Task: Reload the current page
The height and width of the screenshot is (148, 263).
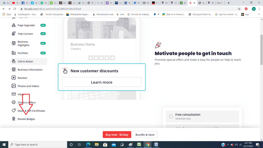Action: [15, 9]
